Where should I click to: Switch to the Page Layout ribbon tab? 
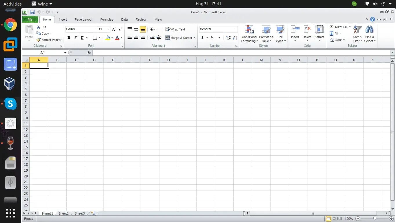point(83,19)
